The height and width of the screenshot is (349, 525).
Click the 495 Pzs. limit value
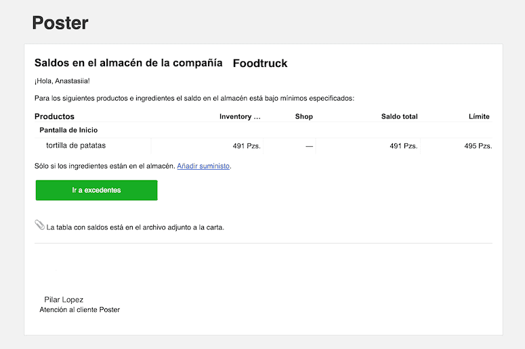tap(478, 146)
